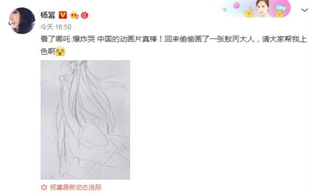Click the yellow chick mascot left of the portrait
Viewport: 309px width, 194px height.
coord(249,13)
